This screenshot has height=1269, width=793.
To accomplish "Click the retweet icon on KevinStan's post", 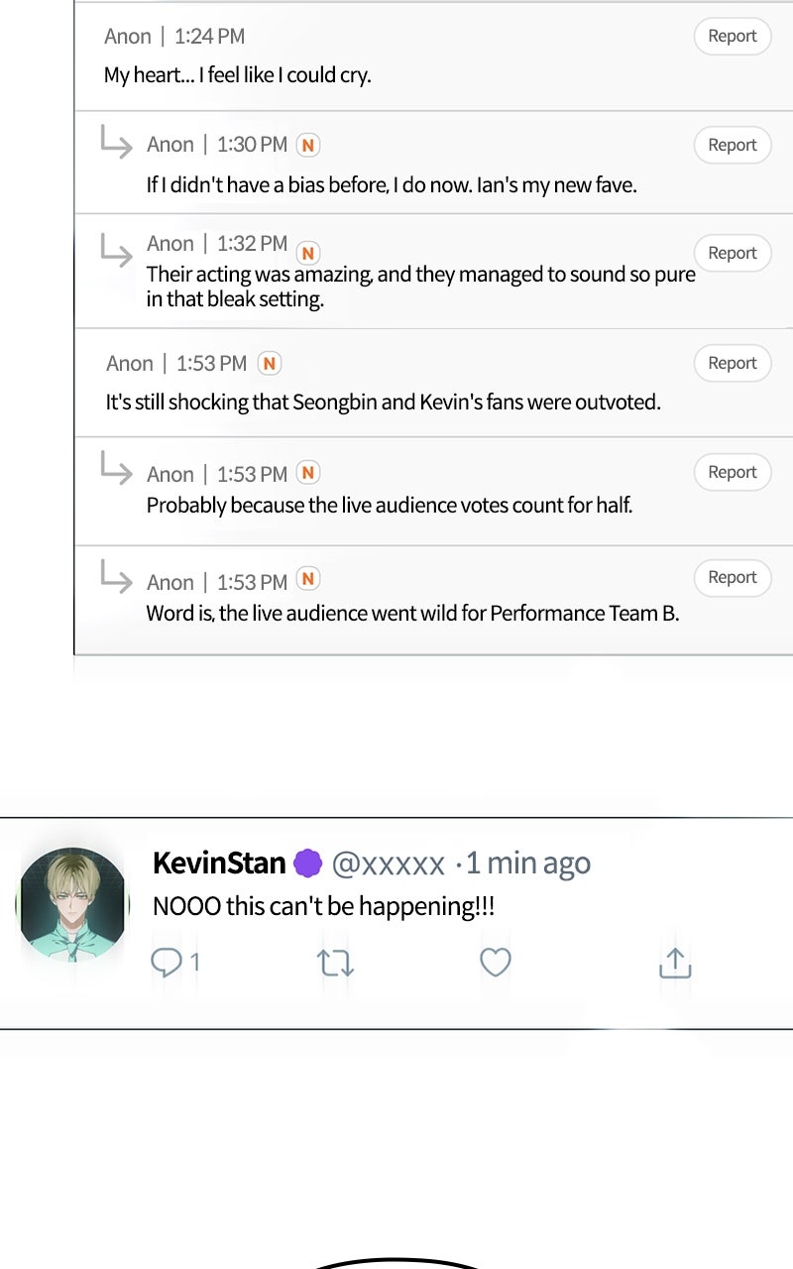I will (x=336, y=963).
